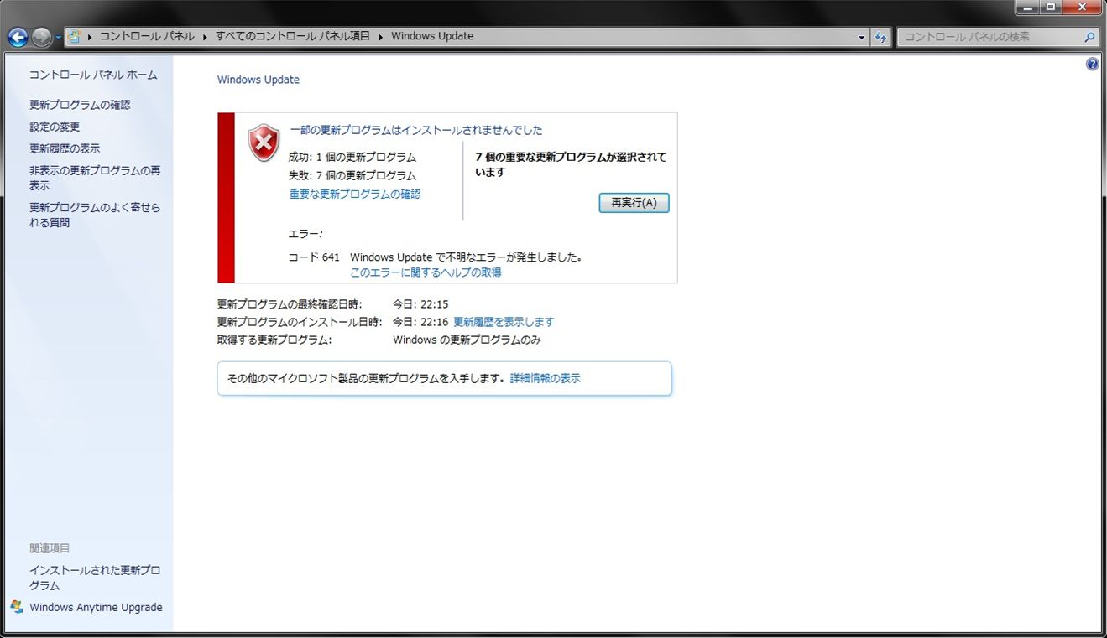Viewport: 1107px width, 638px height.
Task: Select すべてのコントロール パネル項目 breadcrumb
Action: pos(292,36)
